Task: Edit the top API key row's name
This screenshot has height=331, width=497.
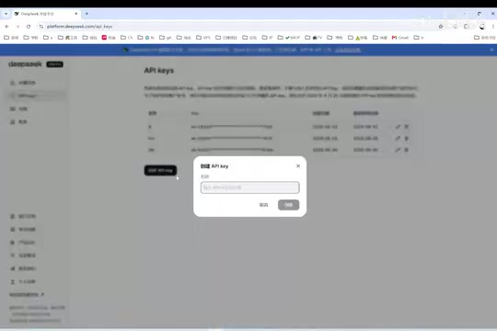Action: (398, 127)
